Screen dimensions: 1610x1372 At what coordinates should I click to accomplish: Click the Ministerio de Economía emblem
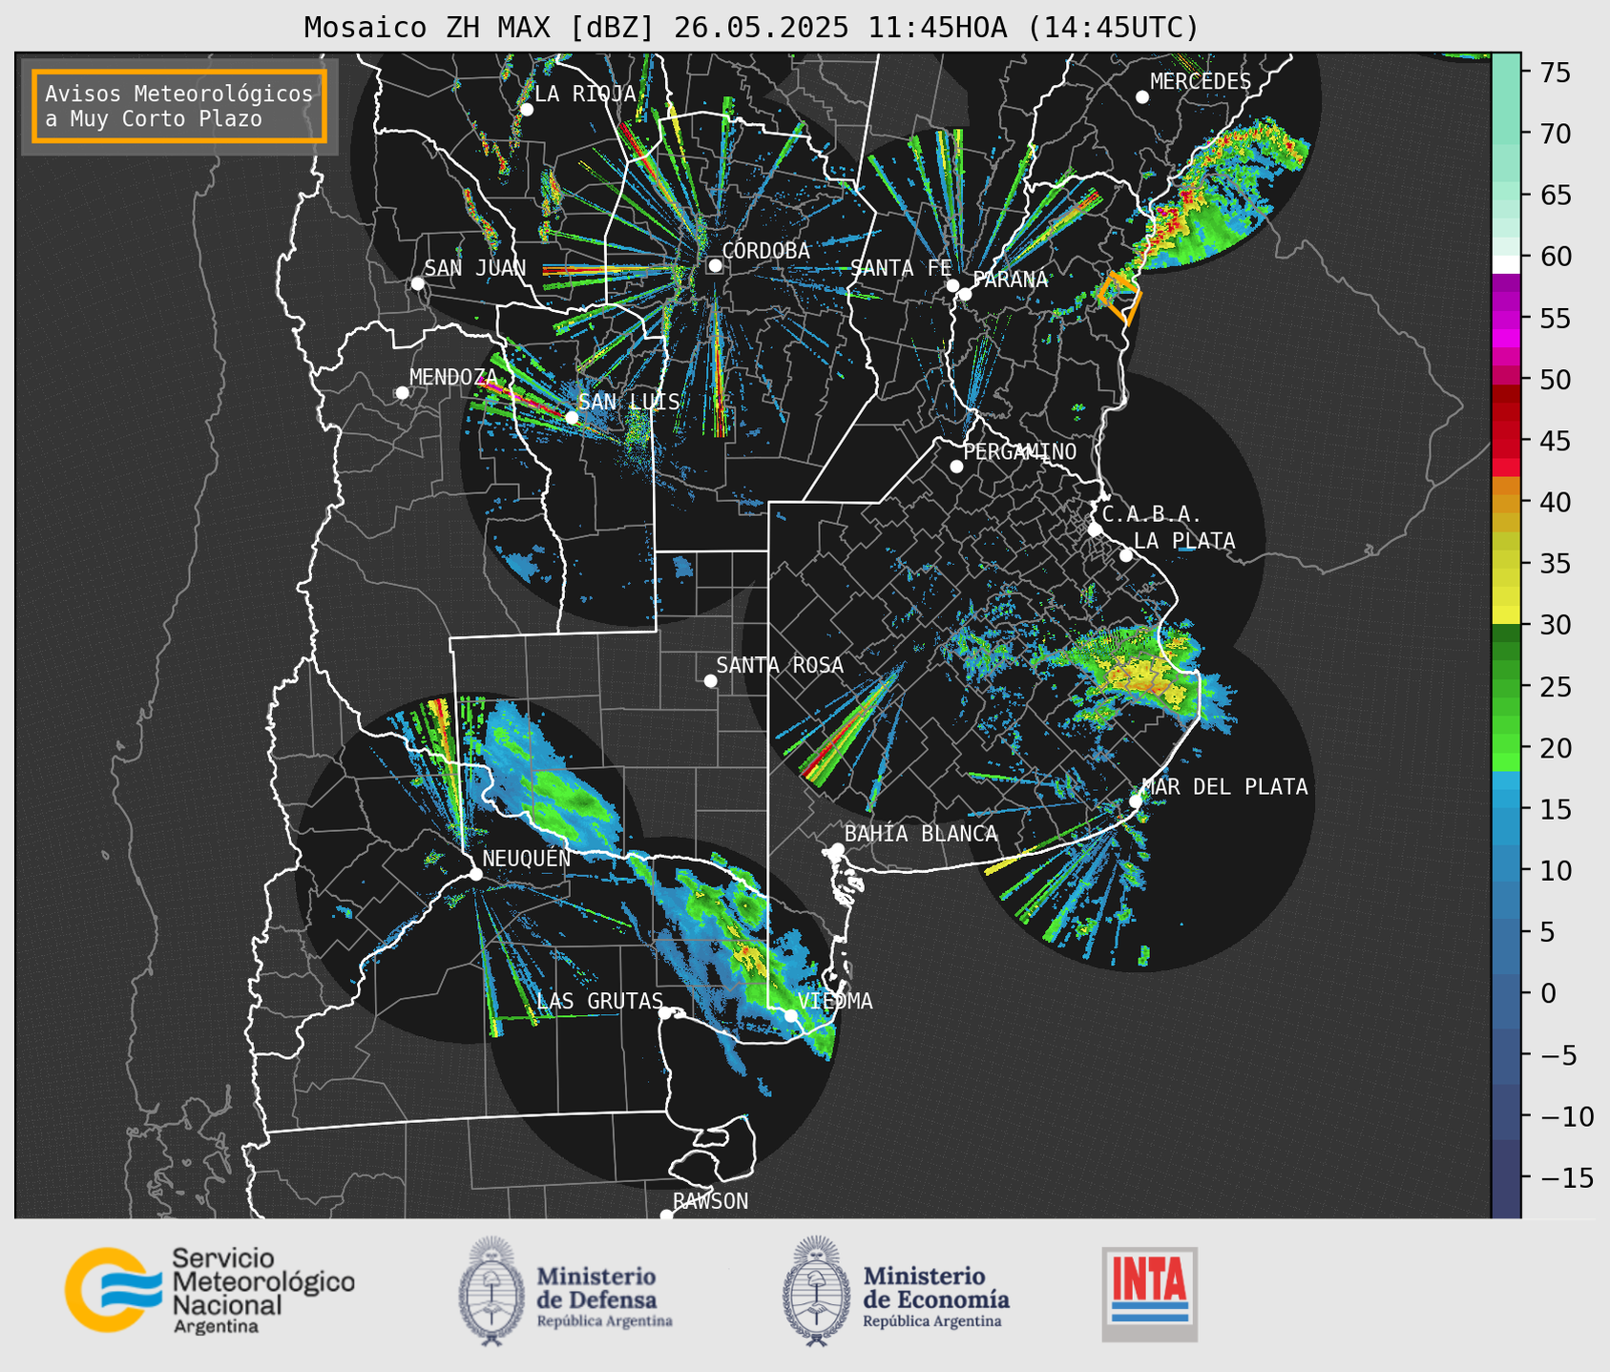(815, 1291)
